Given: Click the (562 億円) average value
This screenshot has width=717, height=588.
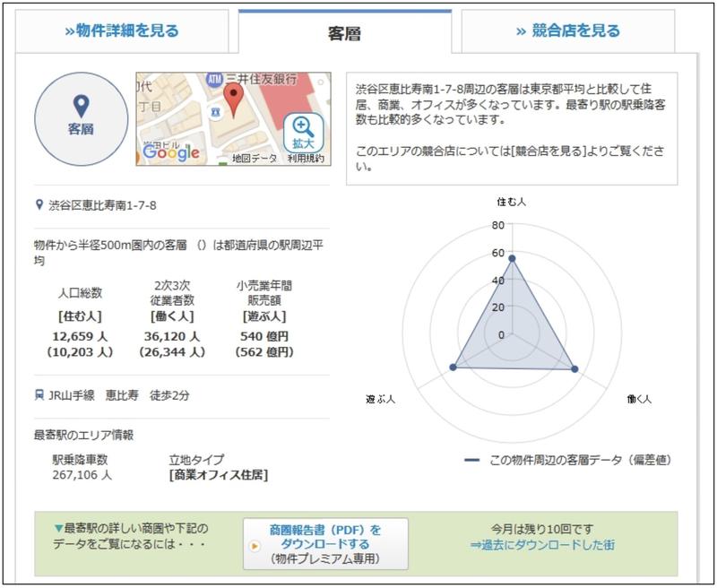Looking at the screenshot, I should (264, 352).
